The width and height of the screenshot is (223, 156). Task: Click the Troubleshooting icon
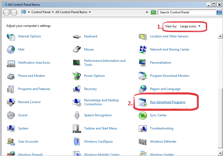coord(143,129)
